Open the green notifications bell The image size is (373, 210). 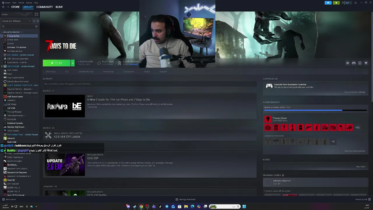tap(336, 3)
